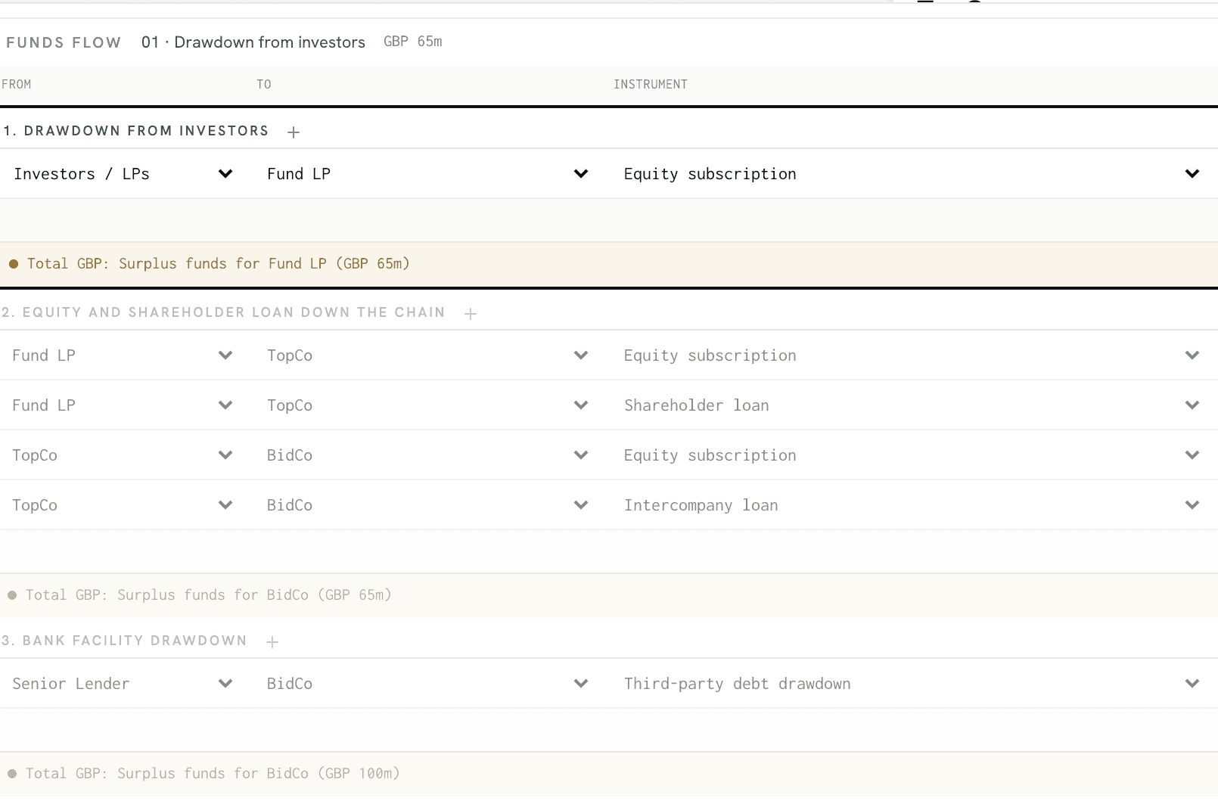Open the From dropdown showing Investors / LPs

pyautogui.click(x=123, y=174)
